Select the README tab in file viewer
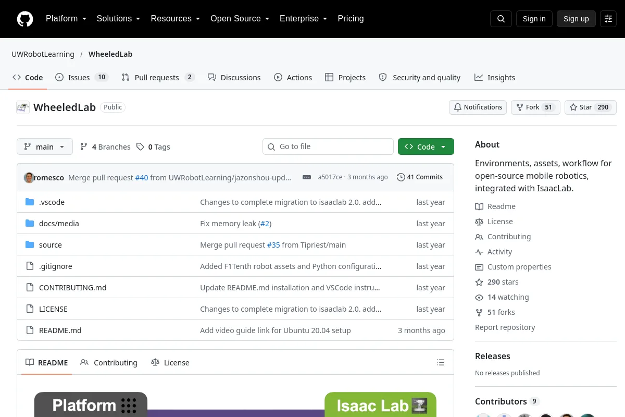This screenshot has width=625, height=417. click(47, 363)
